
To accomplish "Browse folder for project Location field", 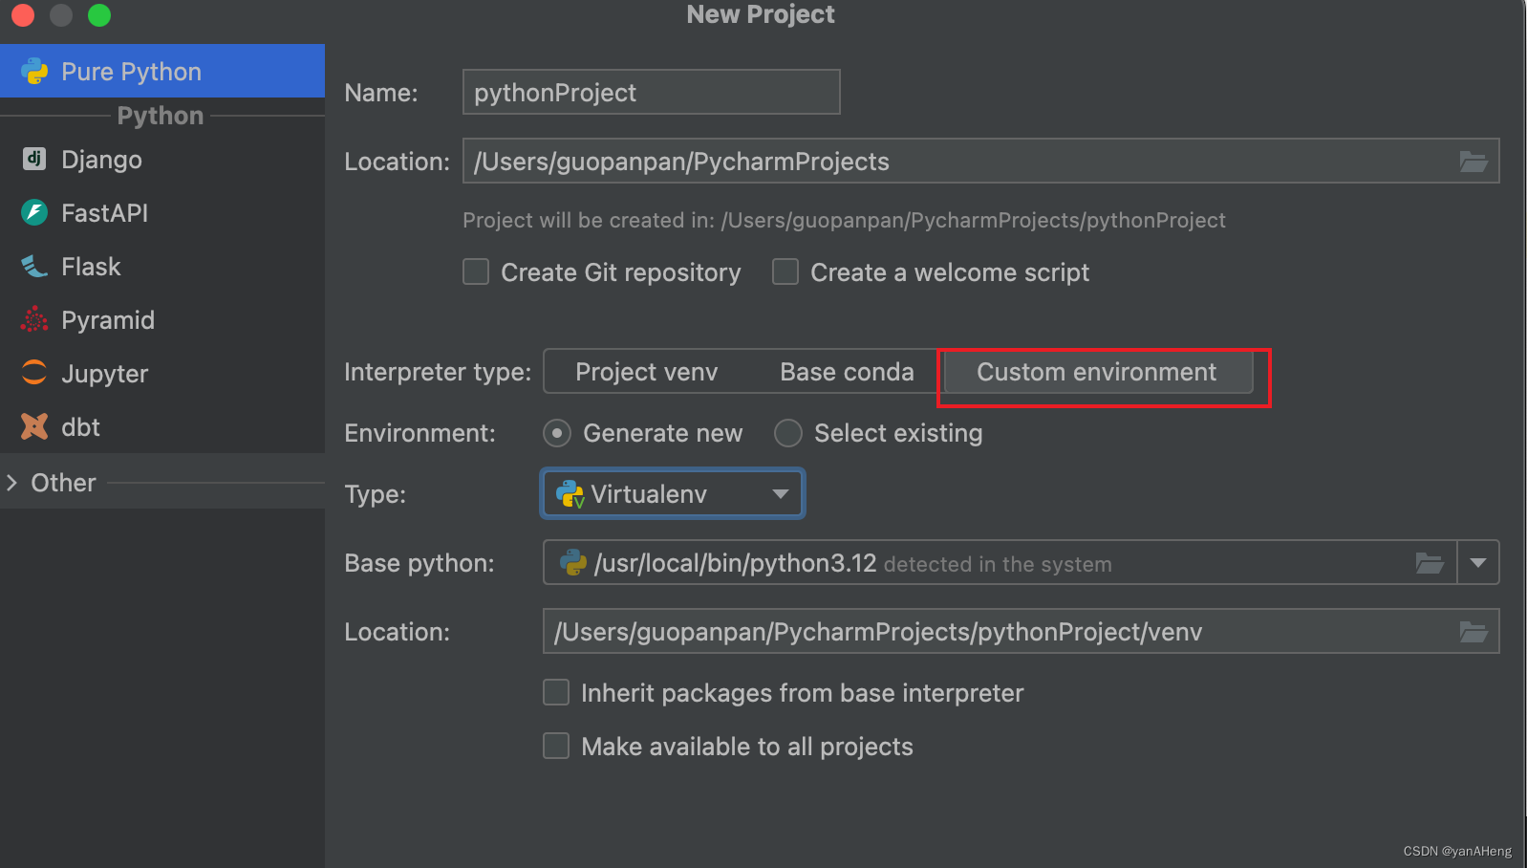I will coord(1473,162).
